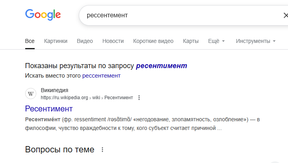The width and height of the screenshot is (288, 163).
Task: Click the Google logo
Action: (x=43, y=15)
